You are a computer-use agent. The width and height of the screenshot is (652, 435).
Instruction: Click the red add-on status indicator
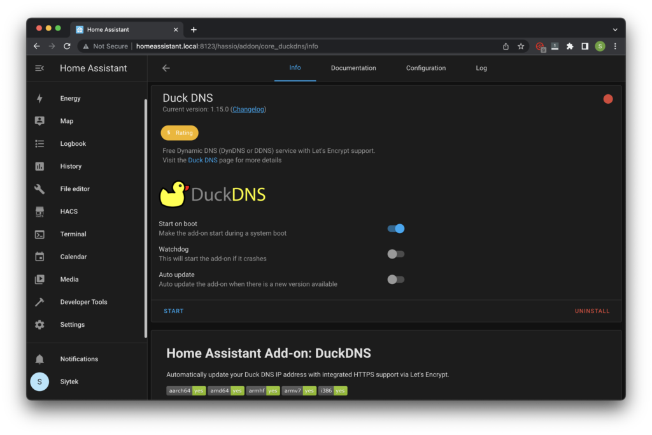click(608, 99)
